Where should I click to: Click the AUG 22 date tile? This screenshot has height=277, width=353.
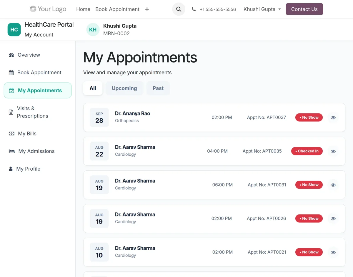click(x=99, y=151)
